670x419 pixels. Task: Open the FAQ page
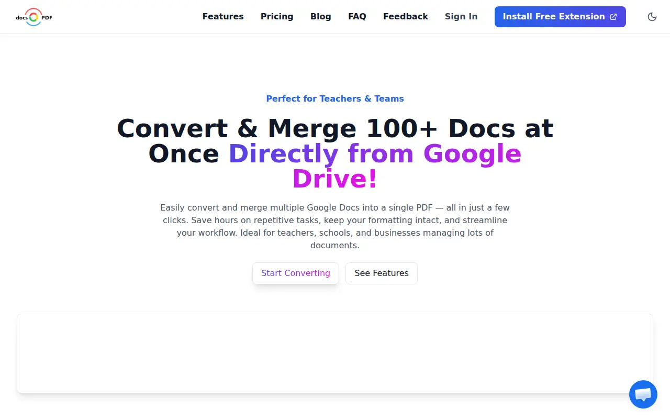357,17
